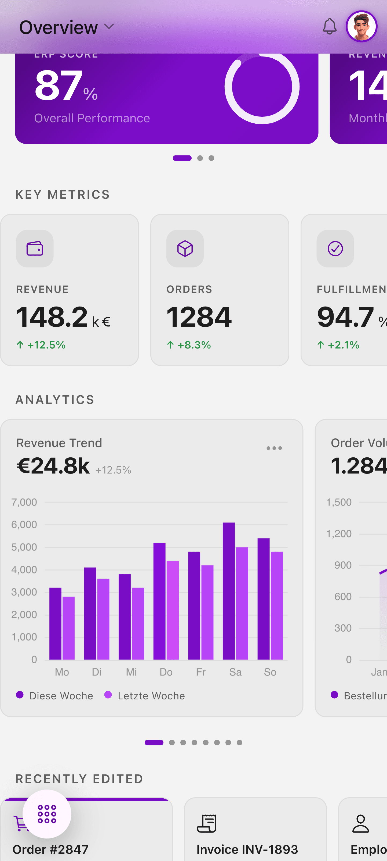This screenshot has width=387, height=861.
Task: Tap the Revenue wallet icon
Action: (x=35, y=248)
